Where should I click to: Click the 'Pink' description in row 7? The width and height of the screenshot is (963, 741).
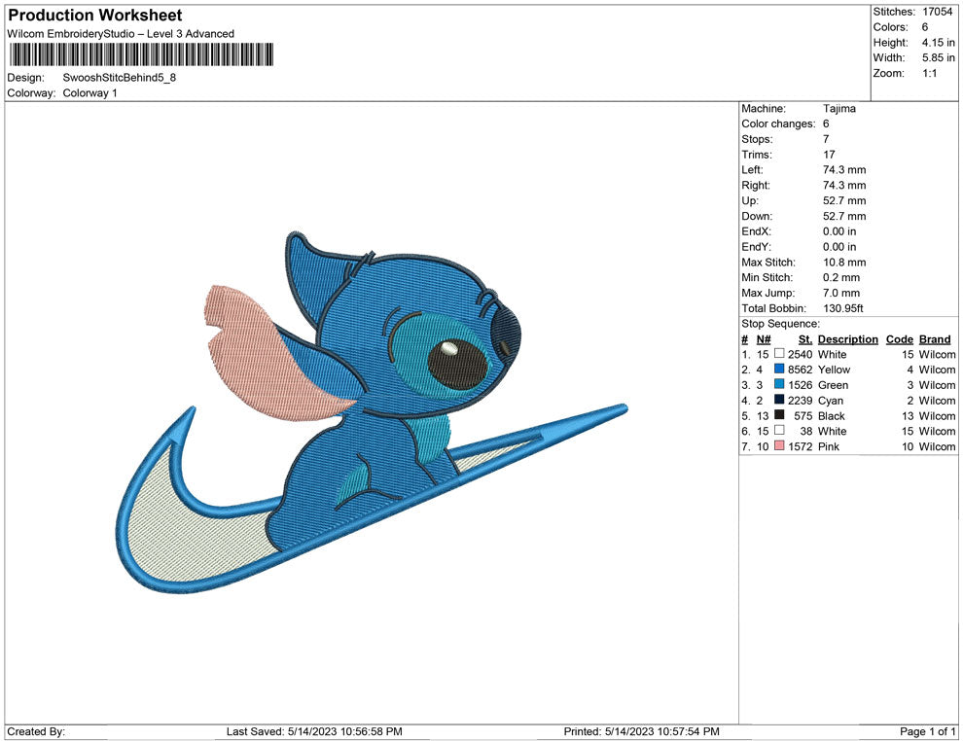[829, 446]
